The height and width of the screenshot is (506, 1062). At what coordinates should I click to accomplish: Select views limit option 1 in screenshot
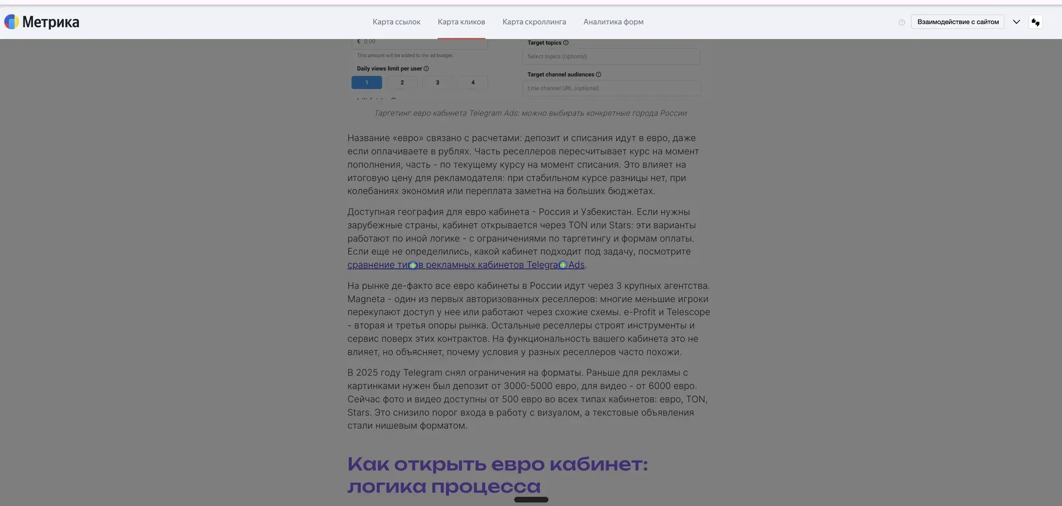(367, 83)
